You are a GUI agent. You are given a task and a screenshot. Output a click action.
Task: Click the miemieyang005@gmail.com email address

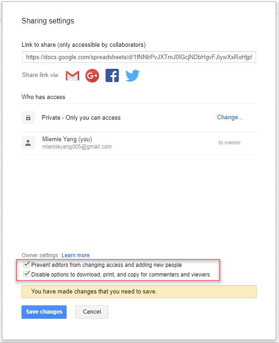click(77, 147)
